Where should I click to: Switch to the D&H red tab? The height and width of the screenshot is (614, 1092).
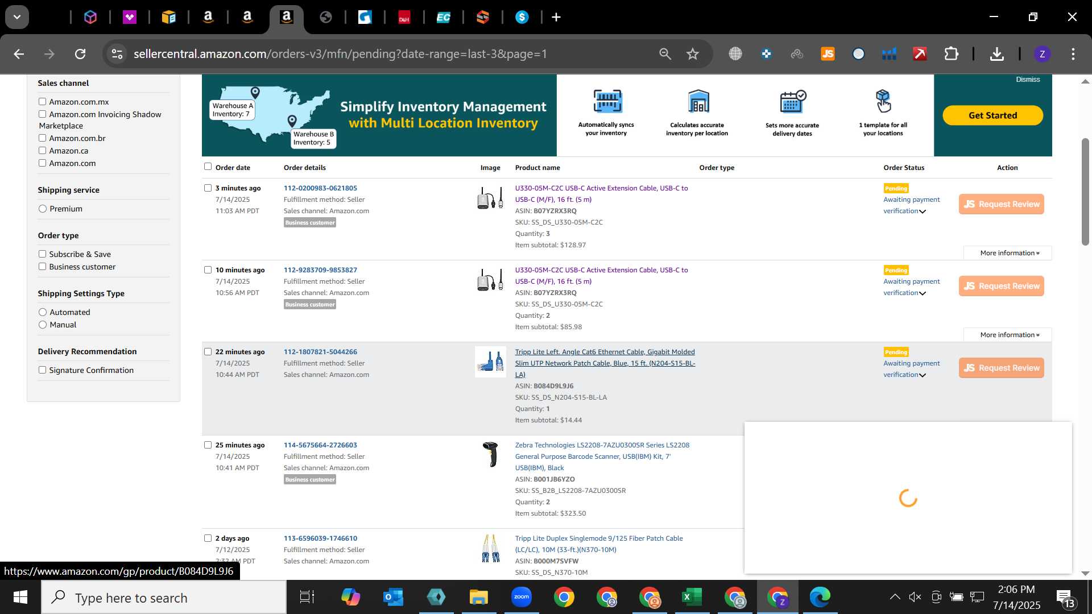point(404,18)
